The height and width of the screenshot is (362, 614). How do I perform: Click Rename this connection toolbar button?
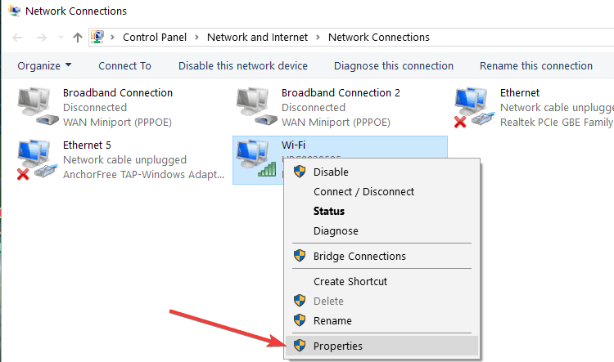[536, 65]
